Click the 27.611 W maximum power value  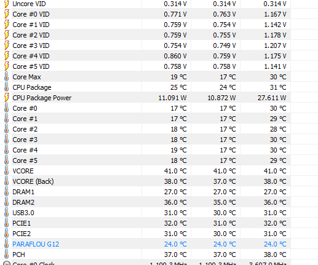point(272,98)
